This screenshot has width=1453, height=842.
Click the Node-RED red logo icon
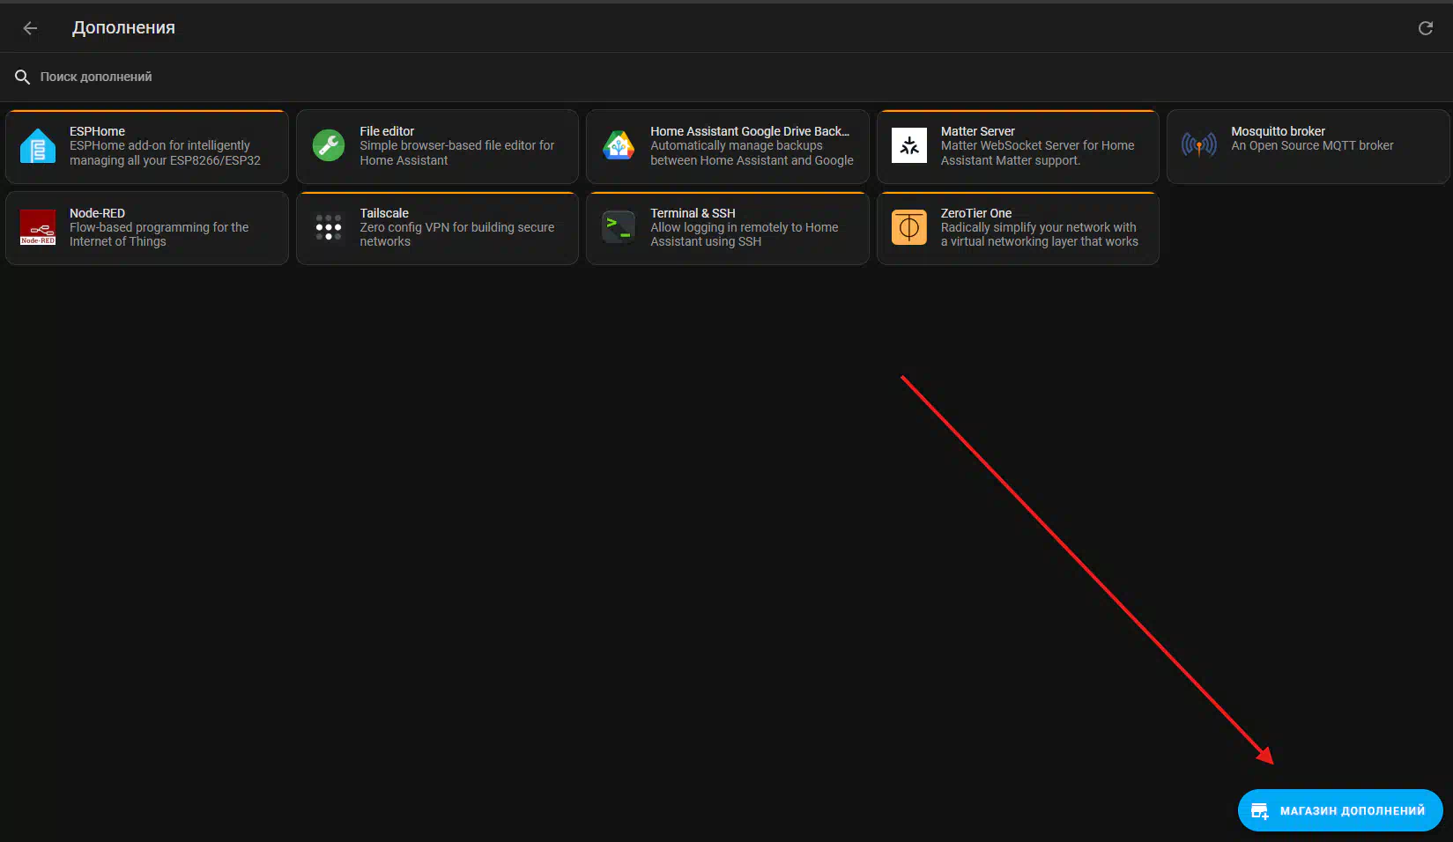(38, 227)
